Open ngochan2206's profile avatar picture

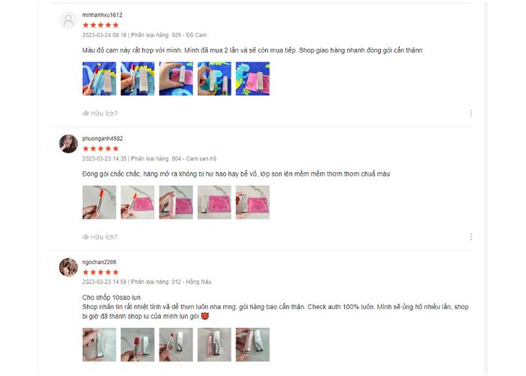pyautogui.click(x=68, y=267)
